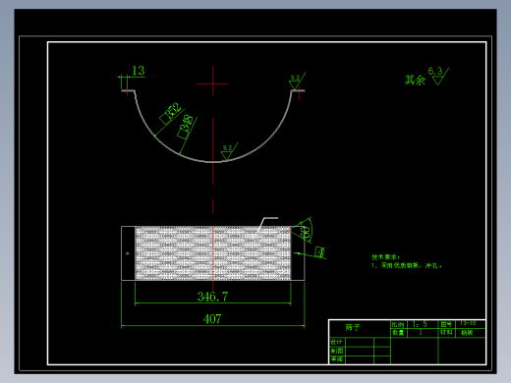Select the R352 radius dimension label
Image resolution: width=511 pixels, height=383 pixels.
coord(171,113)
